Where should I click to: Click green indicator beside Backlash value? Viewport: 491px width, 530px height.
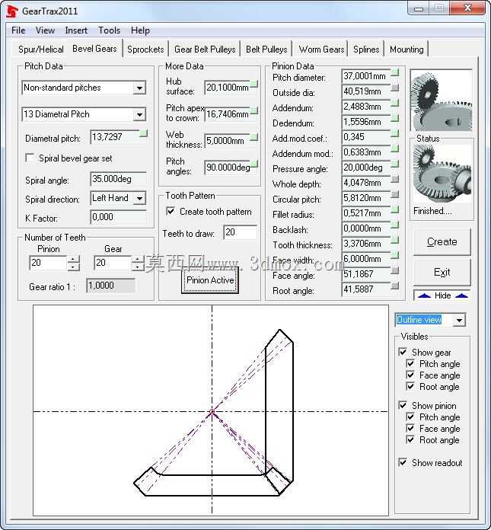click(x=394, y=225)
